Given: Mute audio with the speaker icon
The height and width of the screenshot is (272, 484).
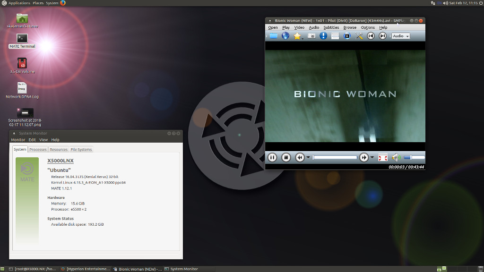Looking at the screenshot, I should coord(396,158).
